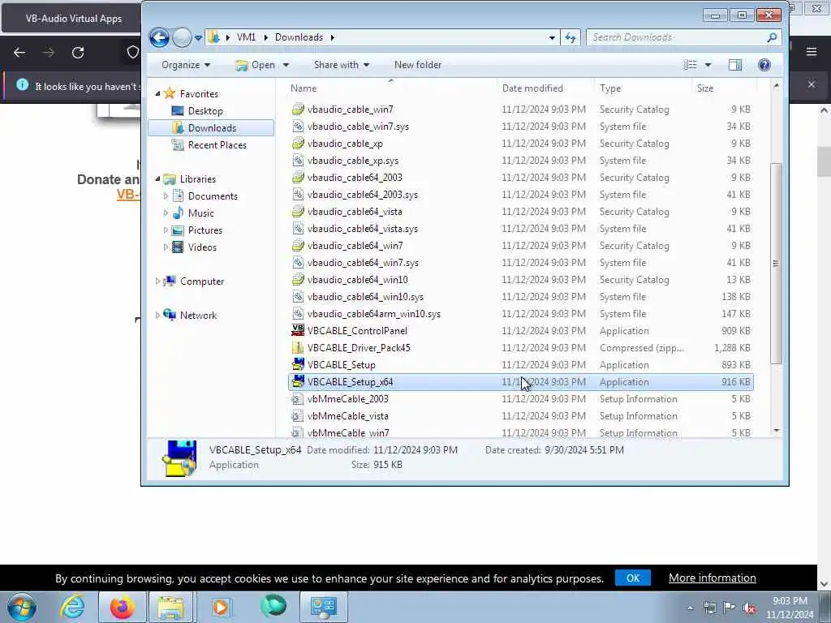This screenshot has width=831, height=623.
Task: Open Explorer Help question mark icon
Action: [x=764, y=65]
